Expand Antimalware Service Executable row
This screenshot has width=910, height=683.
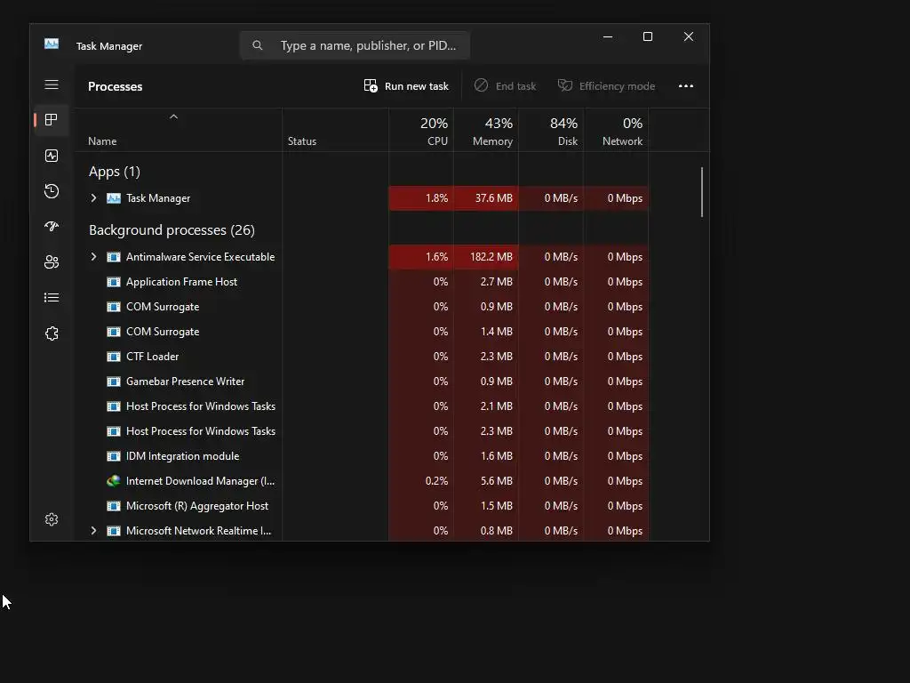93,257
